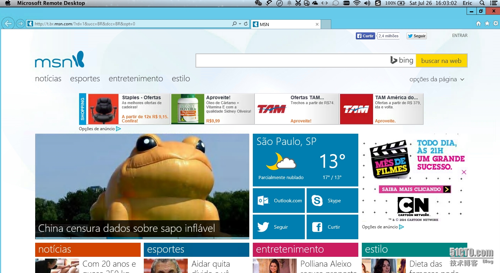The image size is (500, 273).
Task: Open the Ofertas TAM... ad
Action: (x=297, y=109)
